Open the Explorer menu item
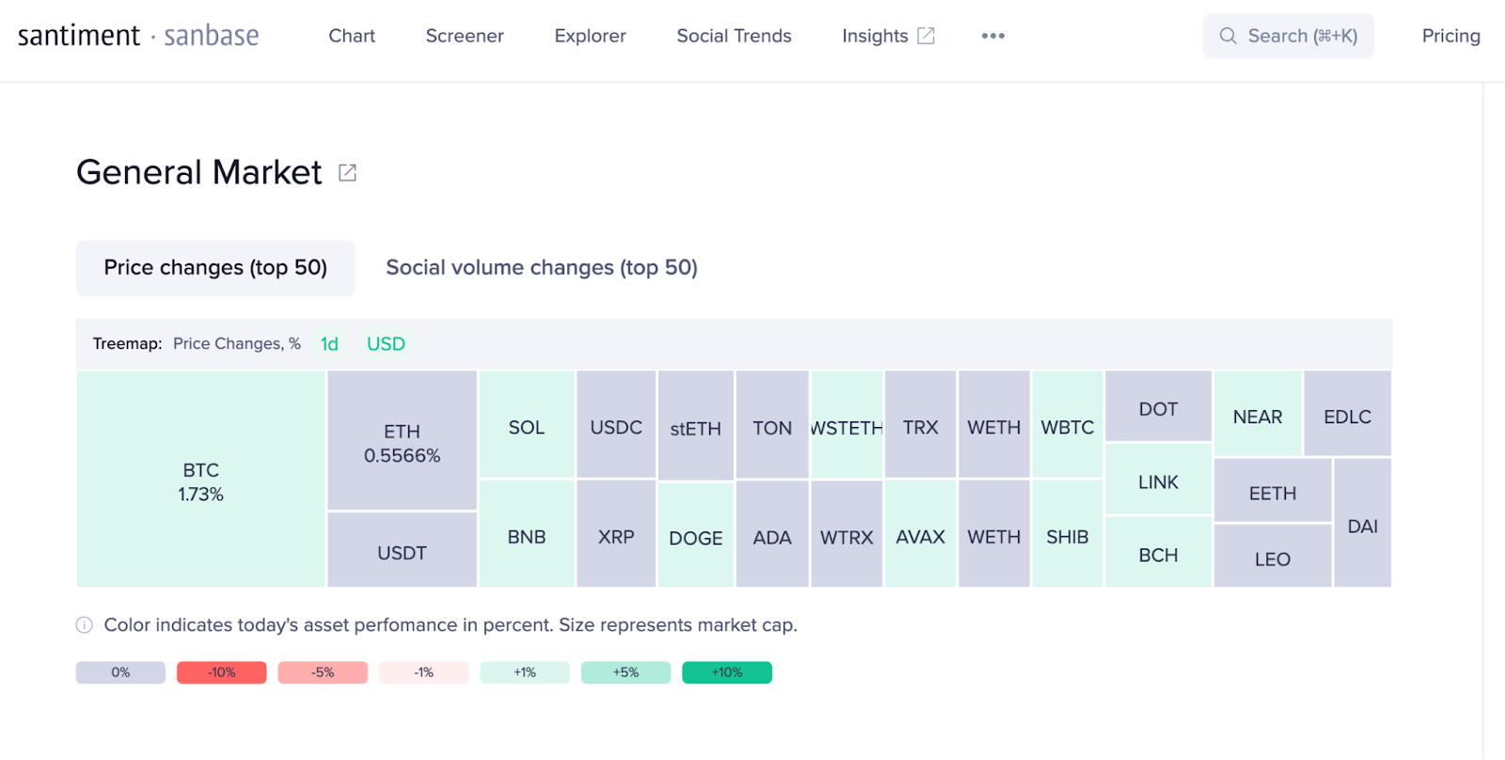This screenshot has height=760, width=1505. point(590,36)
